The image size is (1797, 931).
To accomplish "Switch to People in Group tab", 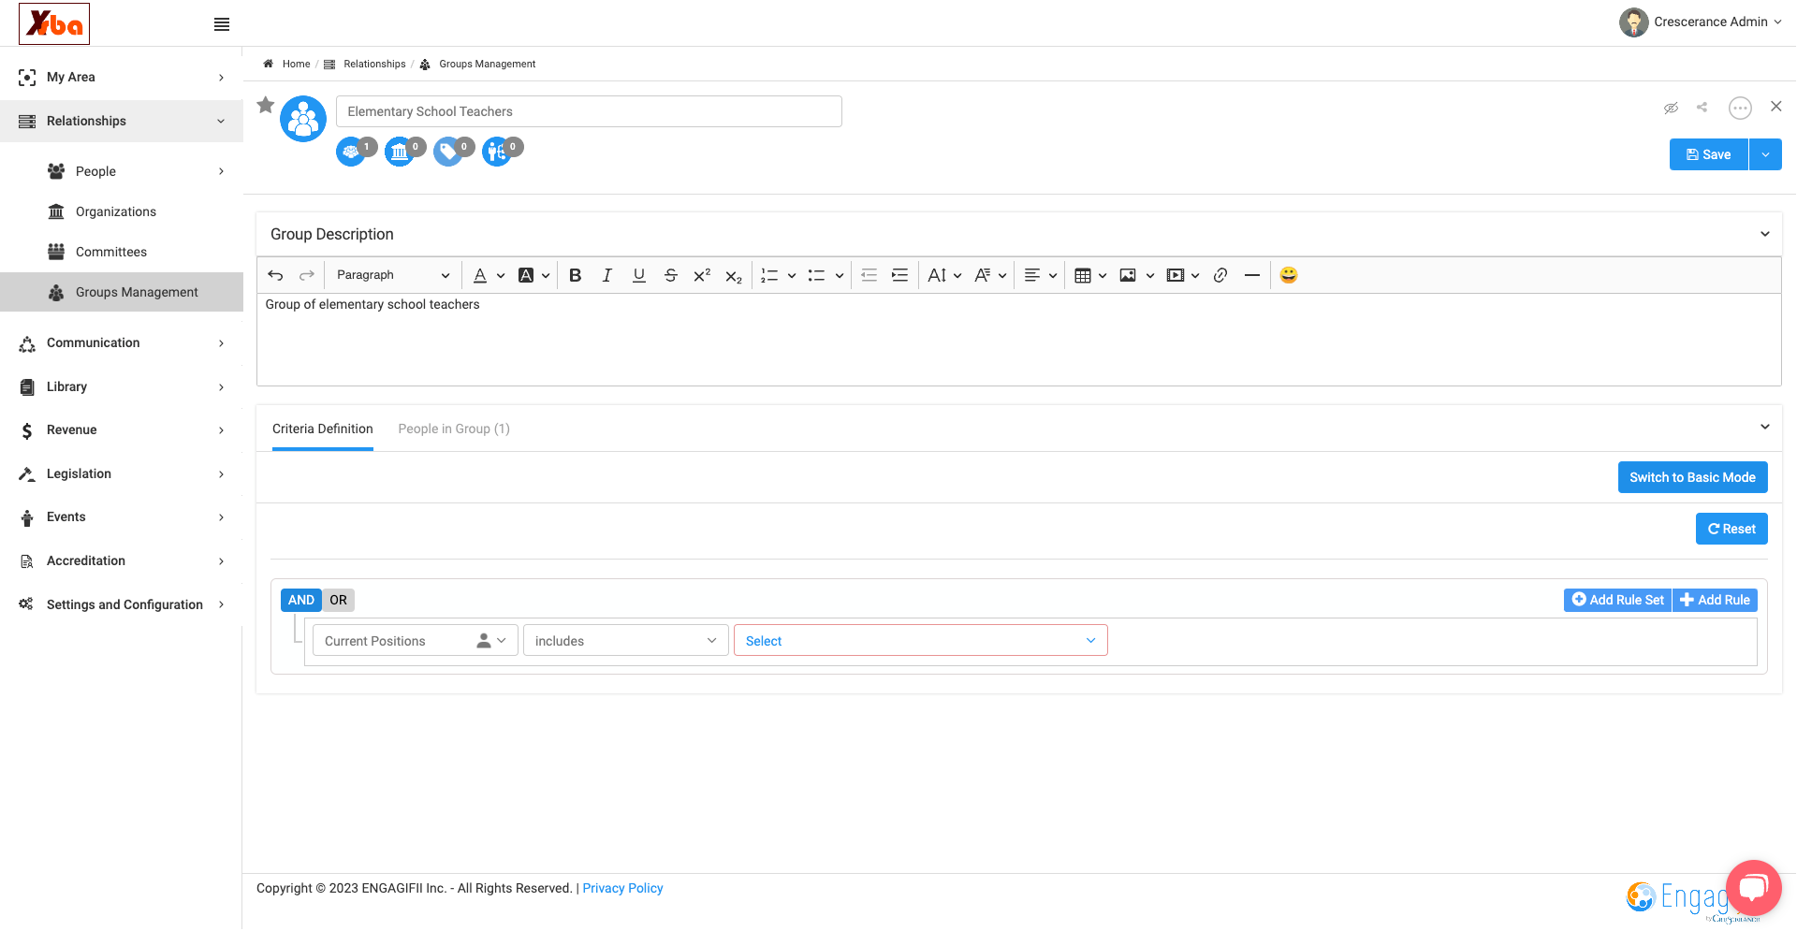I will [x=454, y=429].
